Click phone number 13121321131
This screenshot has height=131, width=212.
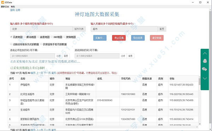(x=128, y=110)
